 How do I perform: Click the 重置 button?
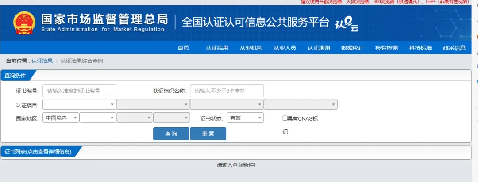pos(208,133)
